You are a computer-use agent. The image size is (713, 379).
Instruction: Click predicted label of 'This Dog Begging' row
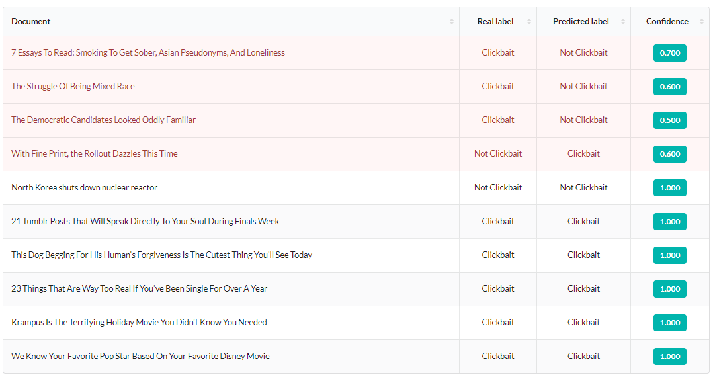pyautogui.click(x=583, y=255)
